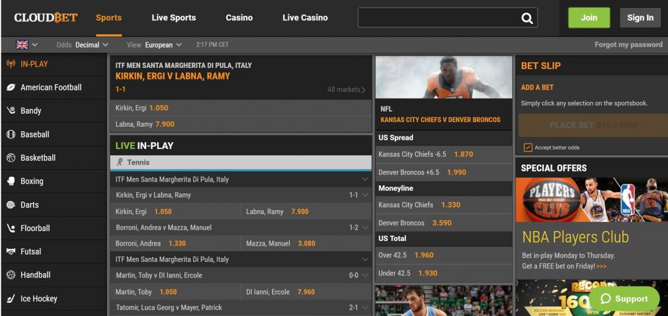Open the language flag dropdown arrow

pyautogui.click(x=35, y=45)
